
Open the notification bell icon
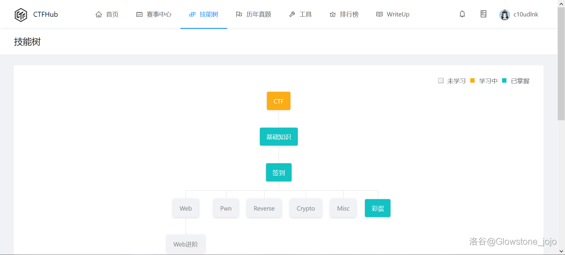pyautogui.click(x=462, y=14)
